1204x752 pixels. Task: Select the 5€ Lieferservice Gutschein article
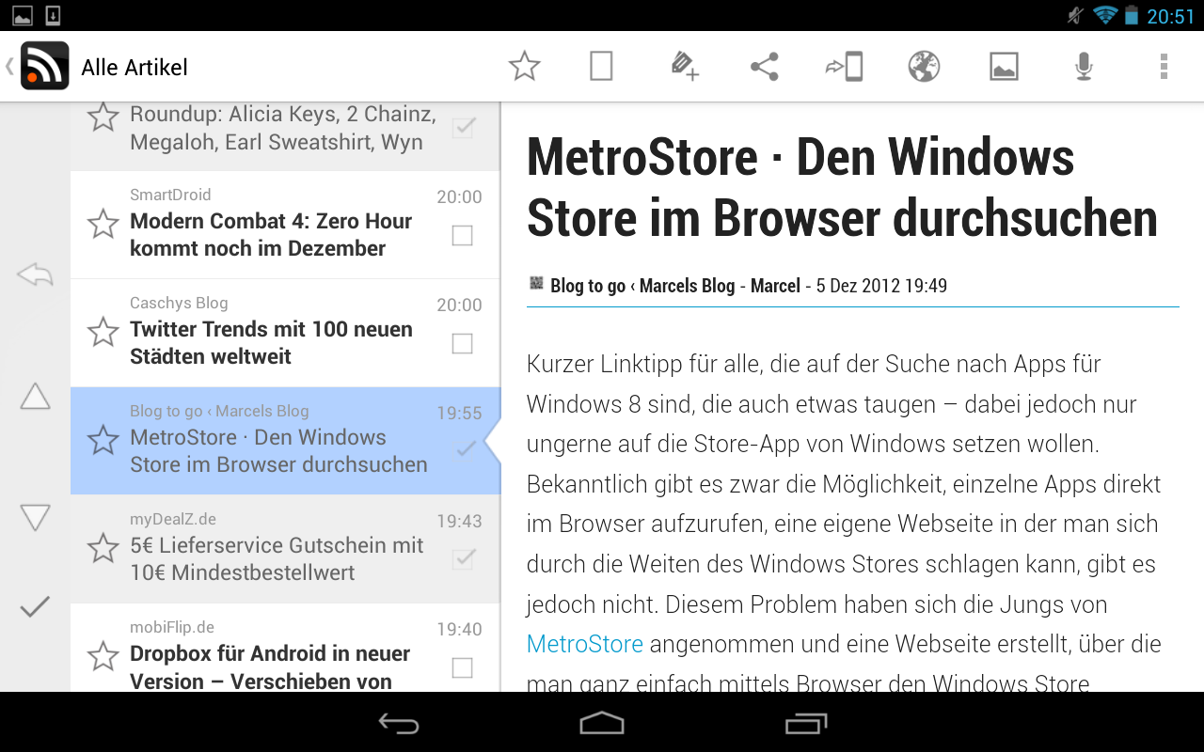277,558
